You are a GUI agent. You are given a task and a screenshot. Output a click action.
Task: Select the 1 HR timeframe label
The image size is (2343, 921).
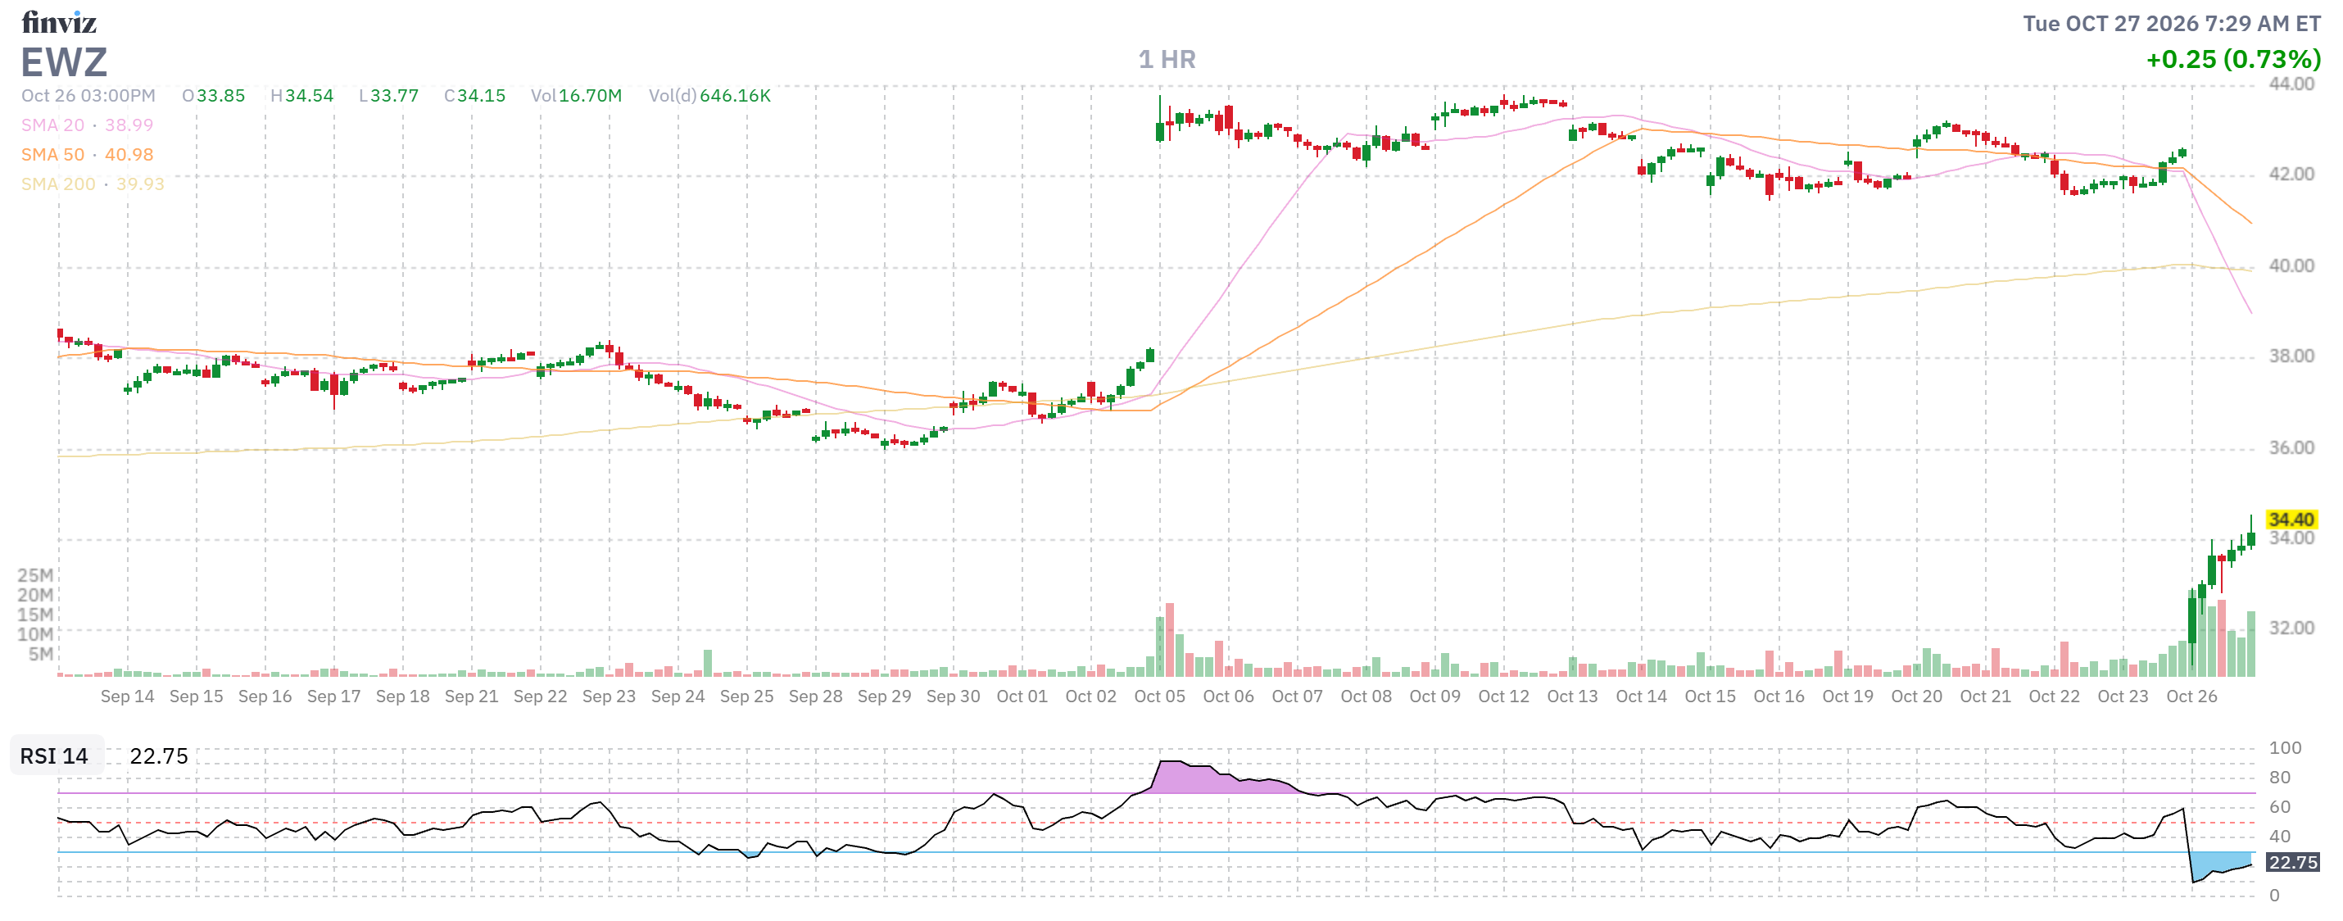point(1167,59)
